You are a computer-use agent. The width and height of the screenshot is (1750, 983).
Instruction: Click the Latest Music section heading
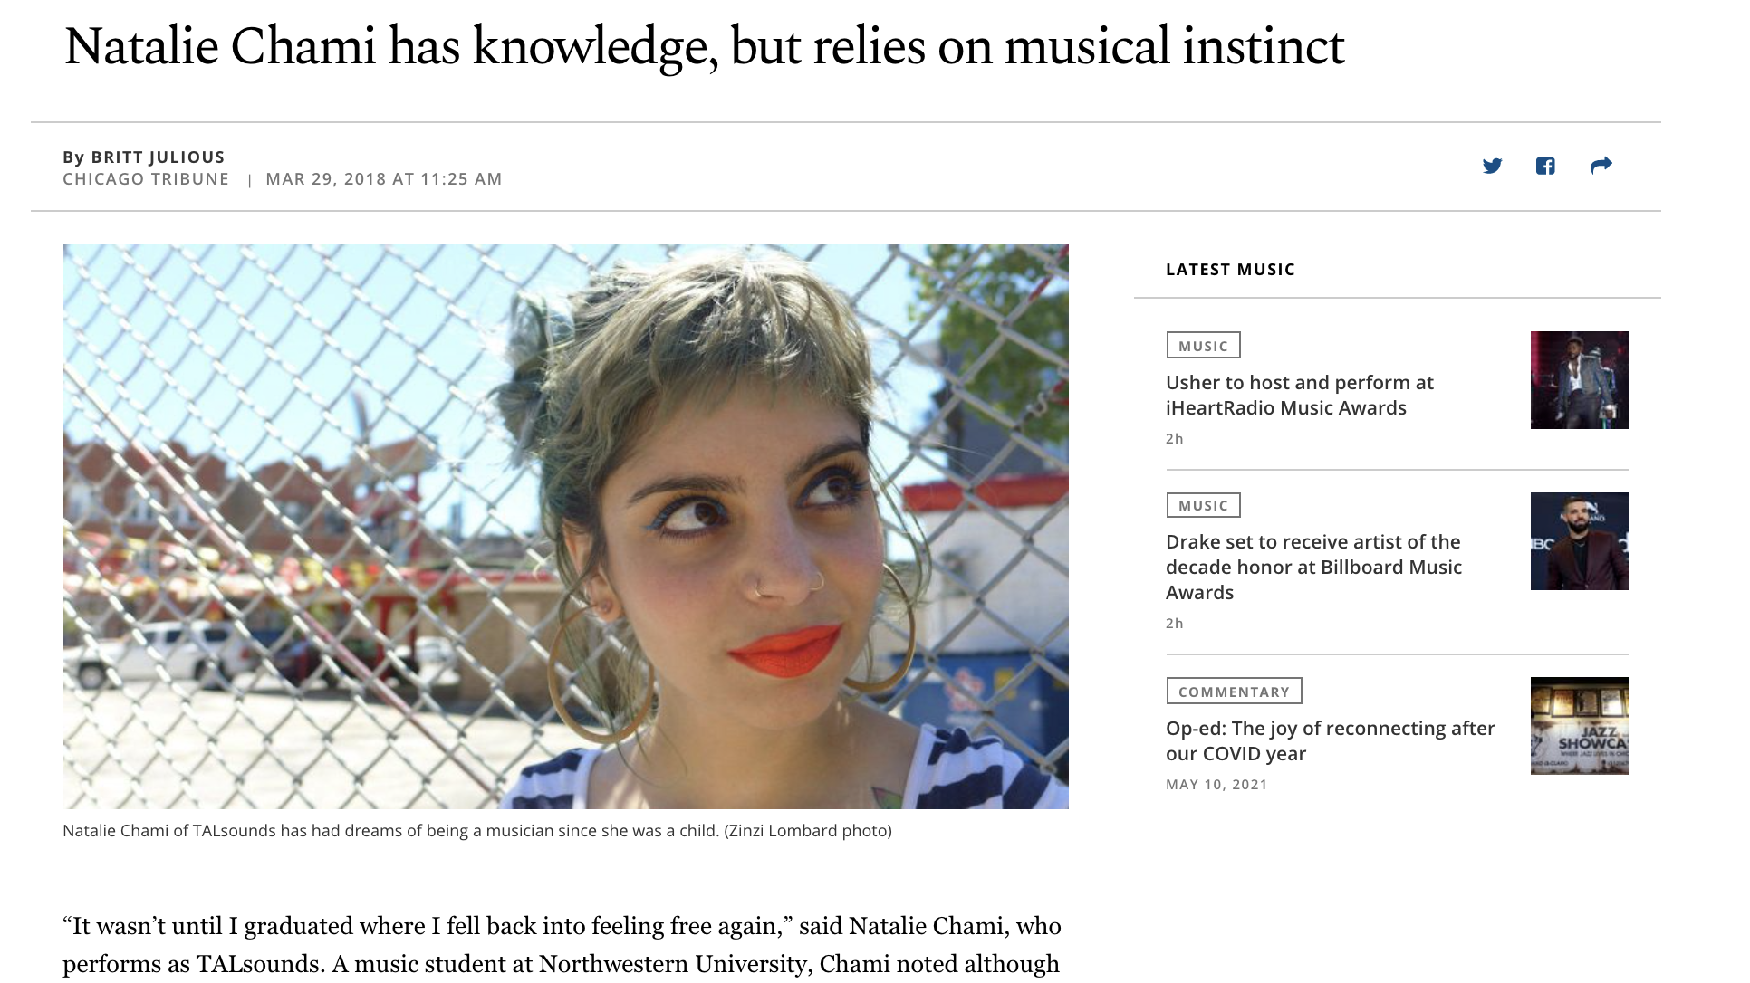click(x=1230, y=270)
